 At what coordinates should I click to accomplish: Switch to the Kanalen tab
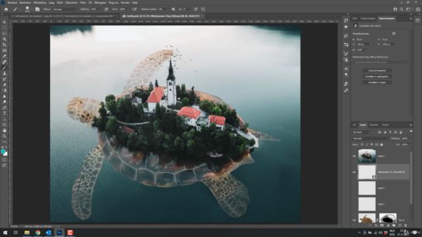[374, 125]
